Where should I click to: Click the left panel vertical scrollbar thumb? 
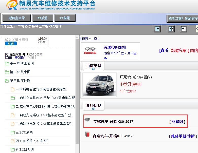tap(77, 91)
